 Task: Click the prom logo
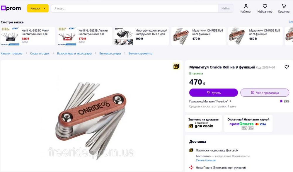coord(11,8)
